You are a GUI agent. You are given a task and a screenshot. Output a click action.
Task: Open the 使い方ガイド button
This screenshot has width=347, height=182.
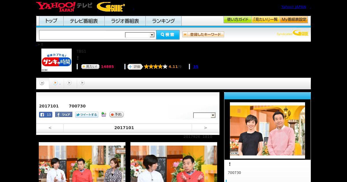click(237, 20)
